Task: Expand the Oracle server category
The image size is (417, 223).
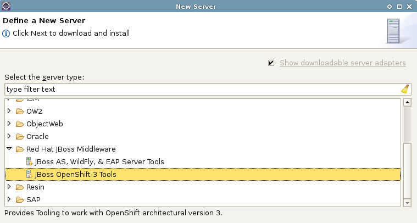Action: (9, 136)
